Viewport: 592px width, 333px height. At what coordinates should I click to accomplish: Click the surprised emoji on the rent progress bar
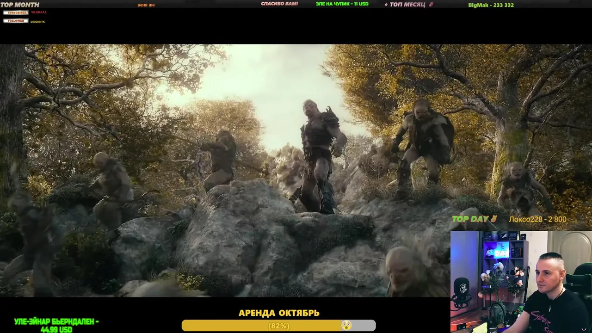[x=346, y=326]
